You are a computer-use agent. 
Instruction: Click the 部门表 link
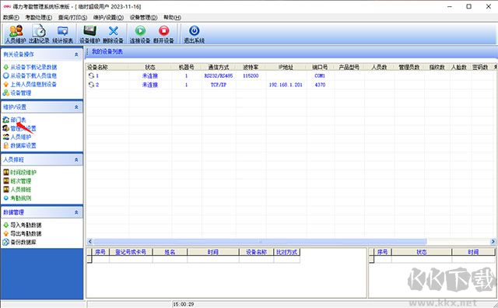coord(18,120)
